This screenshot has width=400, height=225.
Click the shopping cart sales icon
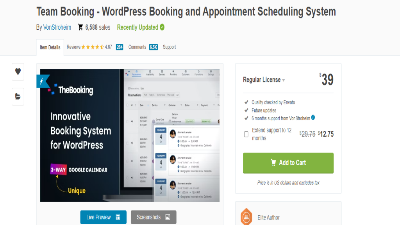point(80,27)
